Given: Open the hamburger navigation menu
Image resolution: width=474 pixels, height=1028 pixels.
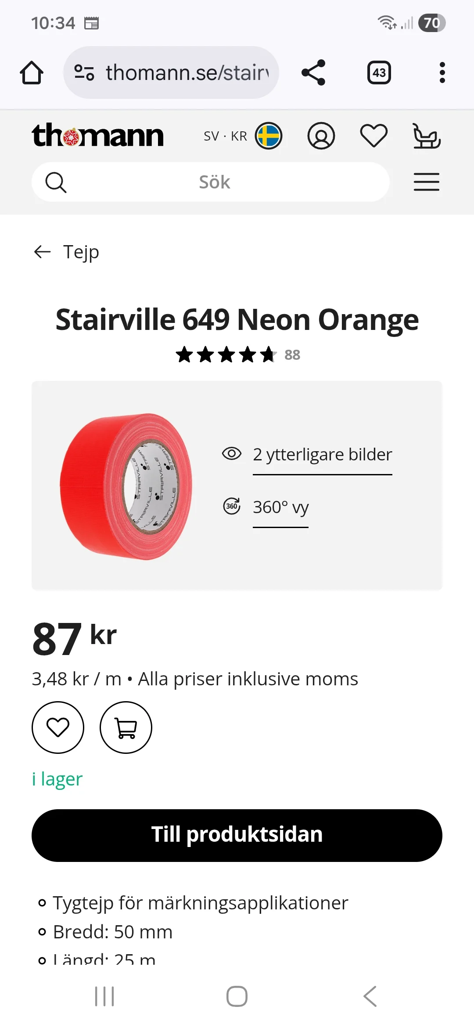Looking at the screenshot, I should 426,182.
